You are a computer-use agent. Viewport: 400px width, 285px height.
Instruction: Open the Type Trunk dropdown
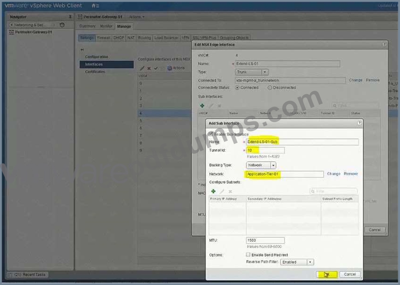click(x=252, y=72)
